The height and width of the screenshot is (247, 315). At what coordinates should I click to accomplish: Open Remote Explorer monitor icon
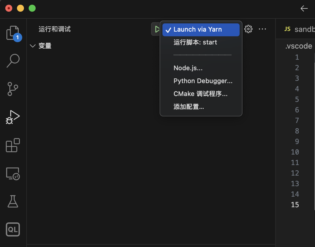pos(13,174)
